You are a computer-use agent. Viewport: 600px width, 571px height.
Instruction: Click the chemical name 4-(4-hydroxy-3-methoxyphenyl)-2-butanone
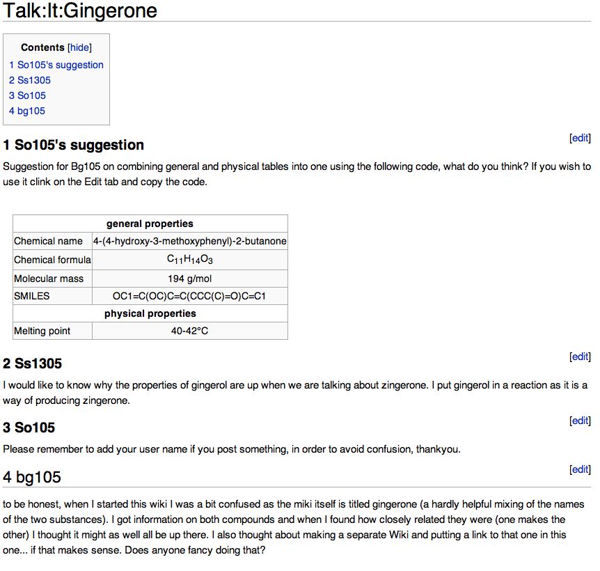189,241
